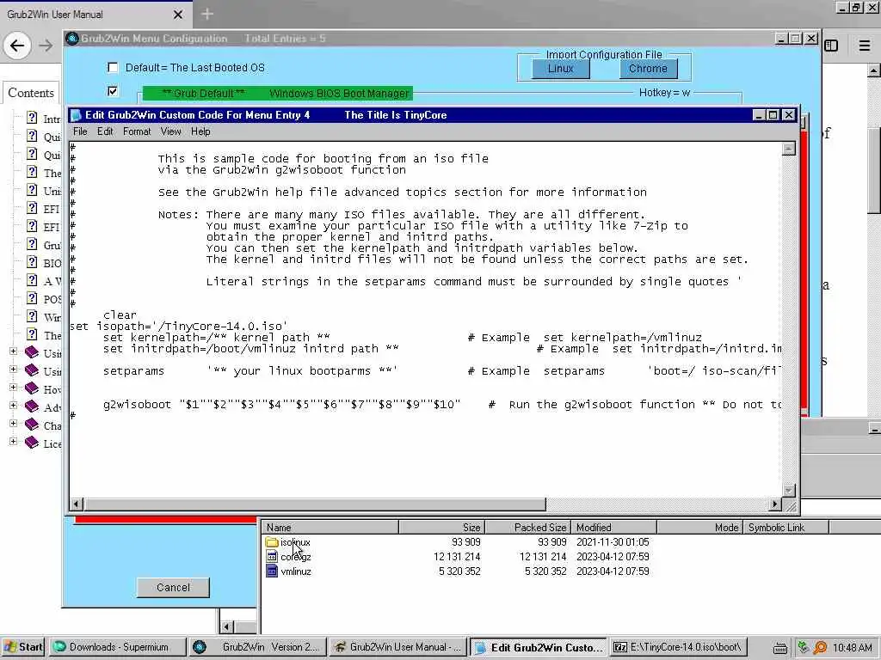This screenshot has width=881, height=660.
Task: Open the File menu in the custom code editor
Action: (80, 131)
